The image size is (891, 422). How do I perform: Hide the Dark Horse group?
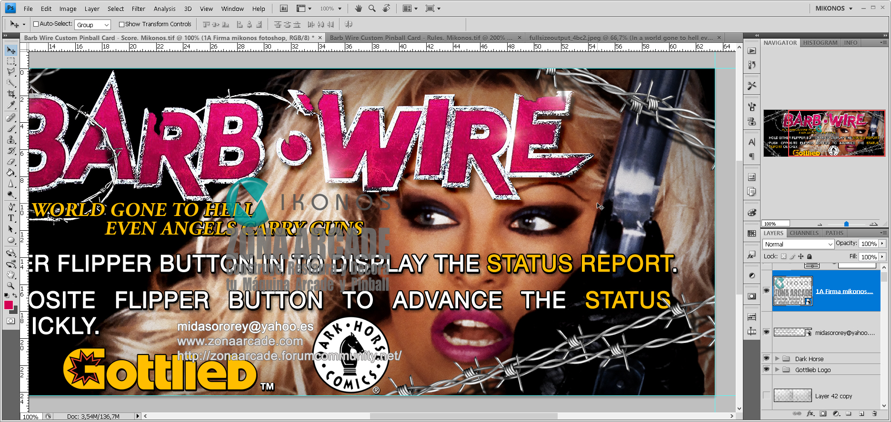pos(766,358)
